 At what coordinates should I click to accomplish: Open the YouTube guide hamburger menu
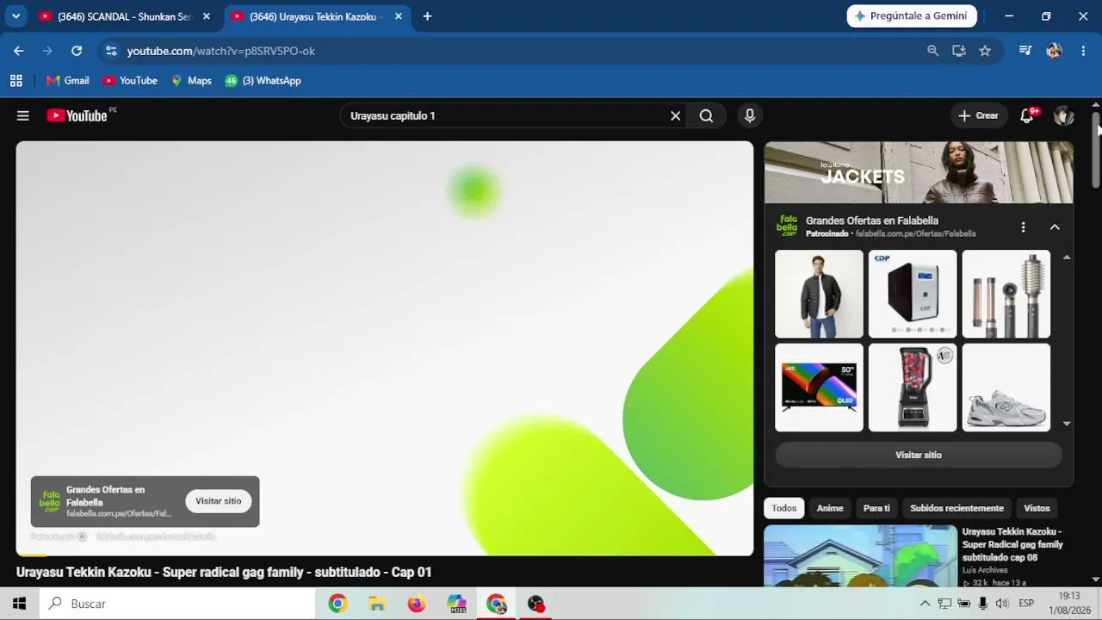pyautogui.click(x=23, y=115)
